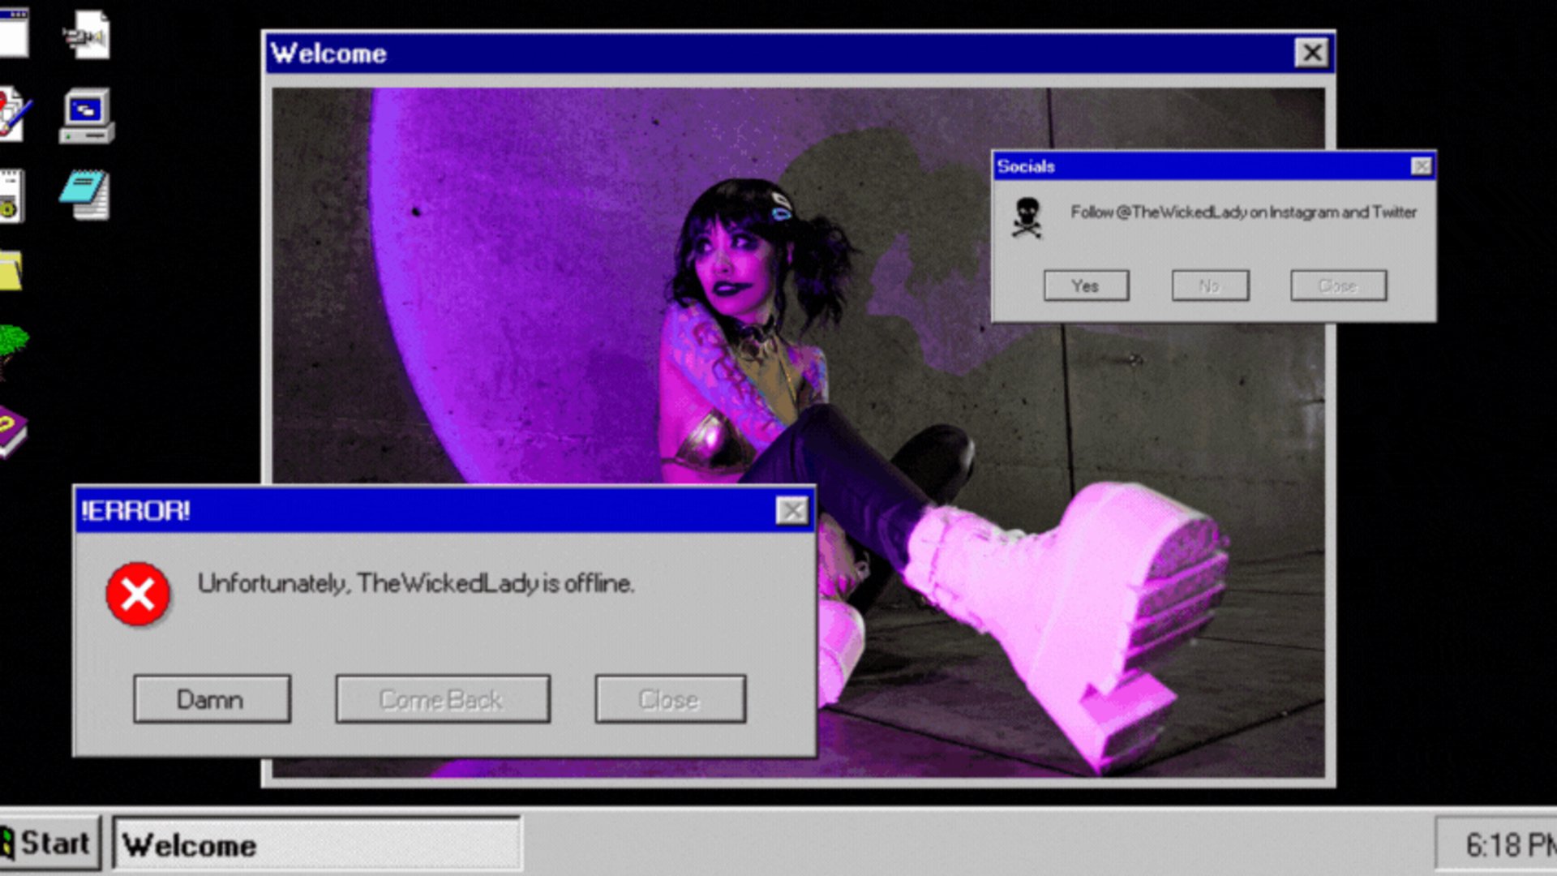Click the red error X icon
The height and width of the screenshot is (876, 1557).
point(138,595)
